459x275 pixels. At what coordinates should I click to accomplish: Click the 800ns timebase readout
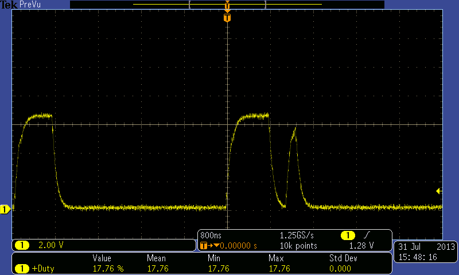point(211,235)
